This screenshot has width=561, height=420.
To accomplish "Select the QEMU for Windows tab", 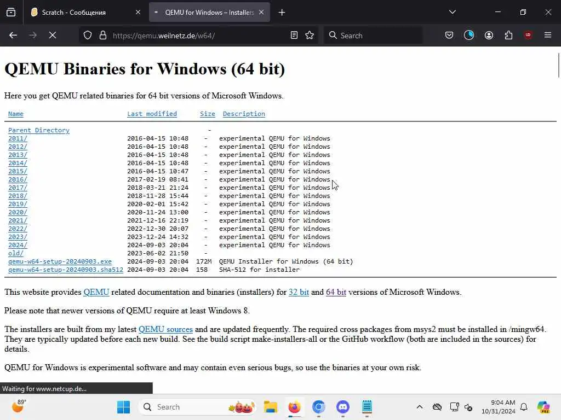I will [x=209, y=12].
